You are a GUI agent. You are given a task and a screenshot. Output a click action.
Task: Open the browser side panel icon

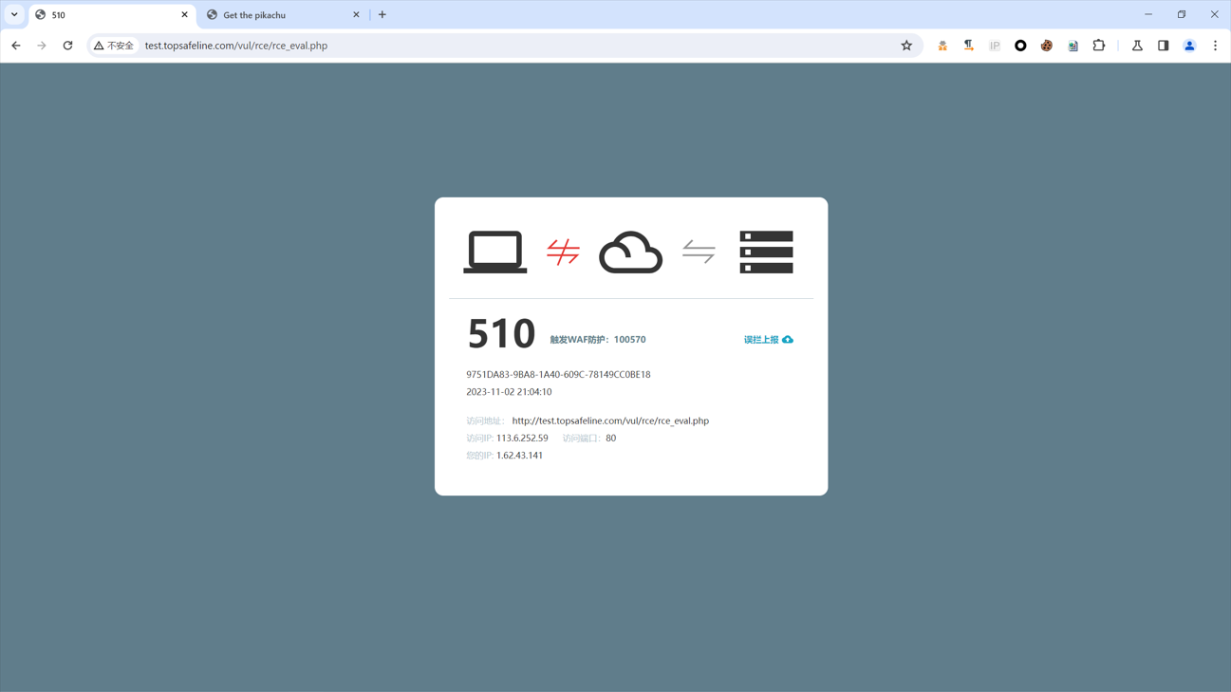[1163, 45]
